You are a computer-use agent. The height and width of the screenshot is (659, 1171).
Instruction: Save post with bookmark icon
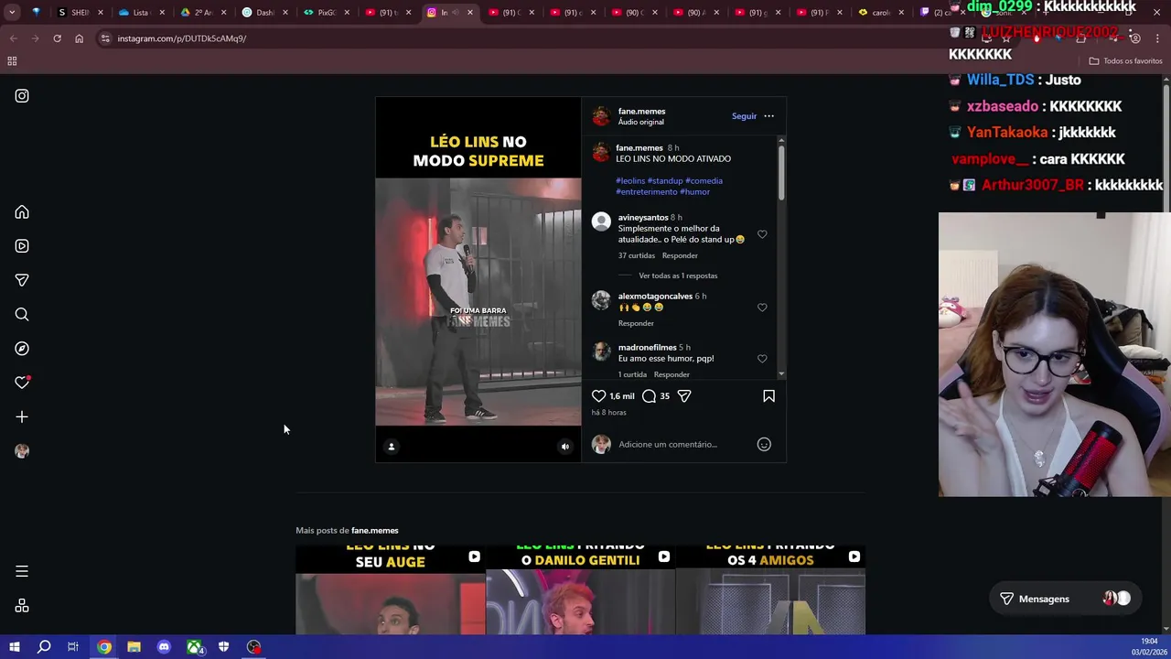coord(768,396)
